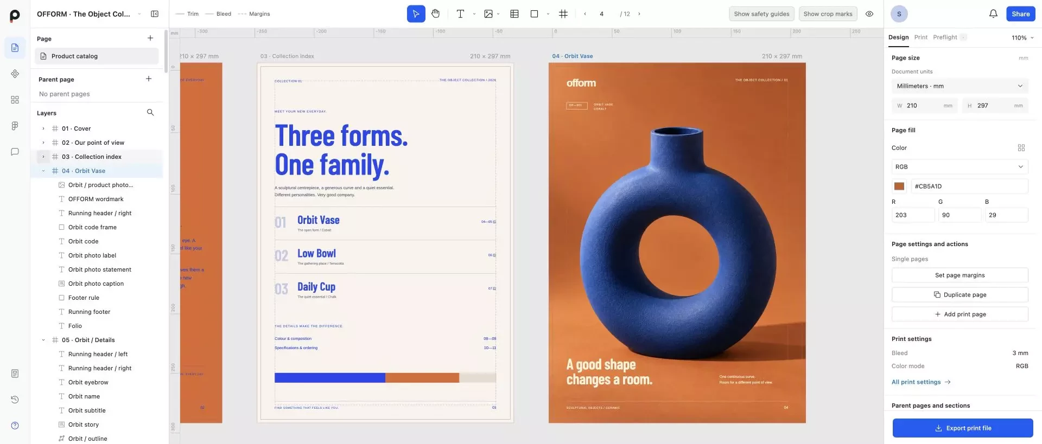Select the Product catalog page
This screenshot has height=444, width=1042.
click(97, 56)
